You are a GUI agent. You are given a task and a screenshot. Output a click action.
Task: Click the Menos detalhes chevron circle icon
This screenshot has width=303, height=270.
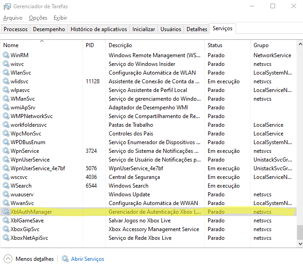click(8, 259)
